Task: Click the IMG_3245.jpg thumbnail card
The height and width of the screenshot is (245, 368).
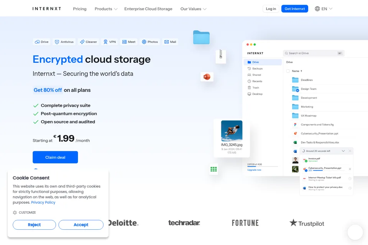Action: [x=232, y=138]
